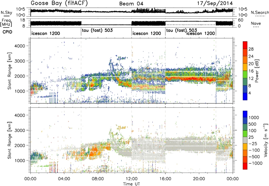This screenshot has width=269, height=186.
Task: Click the 'N.Search' legend label
Action: [260, 12]
